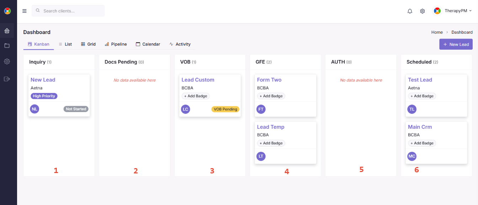478x205 pixels.
Task: Click the home icon in the sidebar
Action: coord(7,31)
